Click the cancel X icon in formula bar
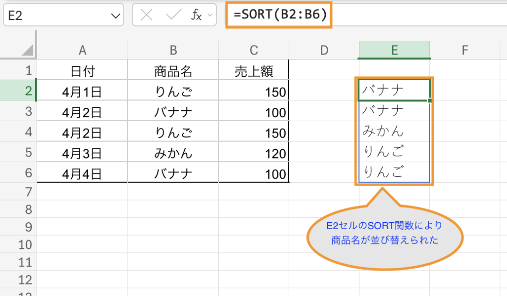Image resolution: width=507 pixels, height=296 pixels. pos(147,16)
